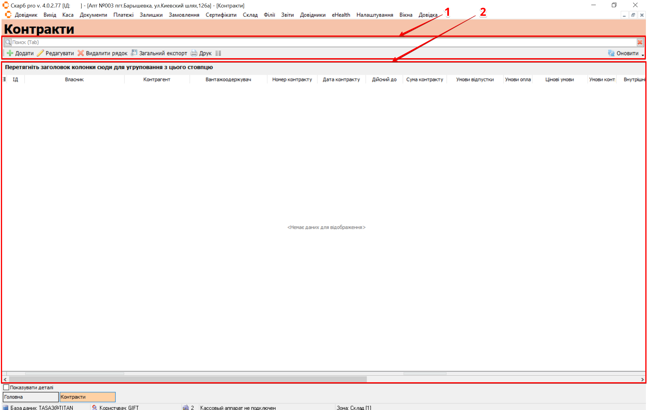Click the pencil Редагувати icon
Screen dimensions: 648x410
coord(40,53)
